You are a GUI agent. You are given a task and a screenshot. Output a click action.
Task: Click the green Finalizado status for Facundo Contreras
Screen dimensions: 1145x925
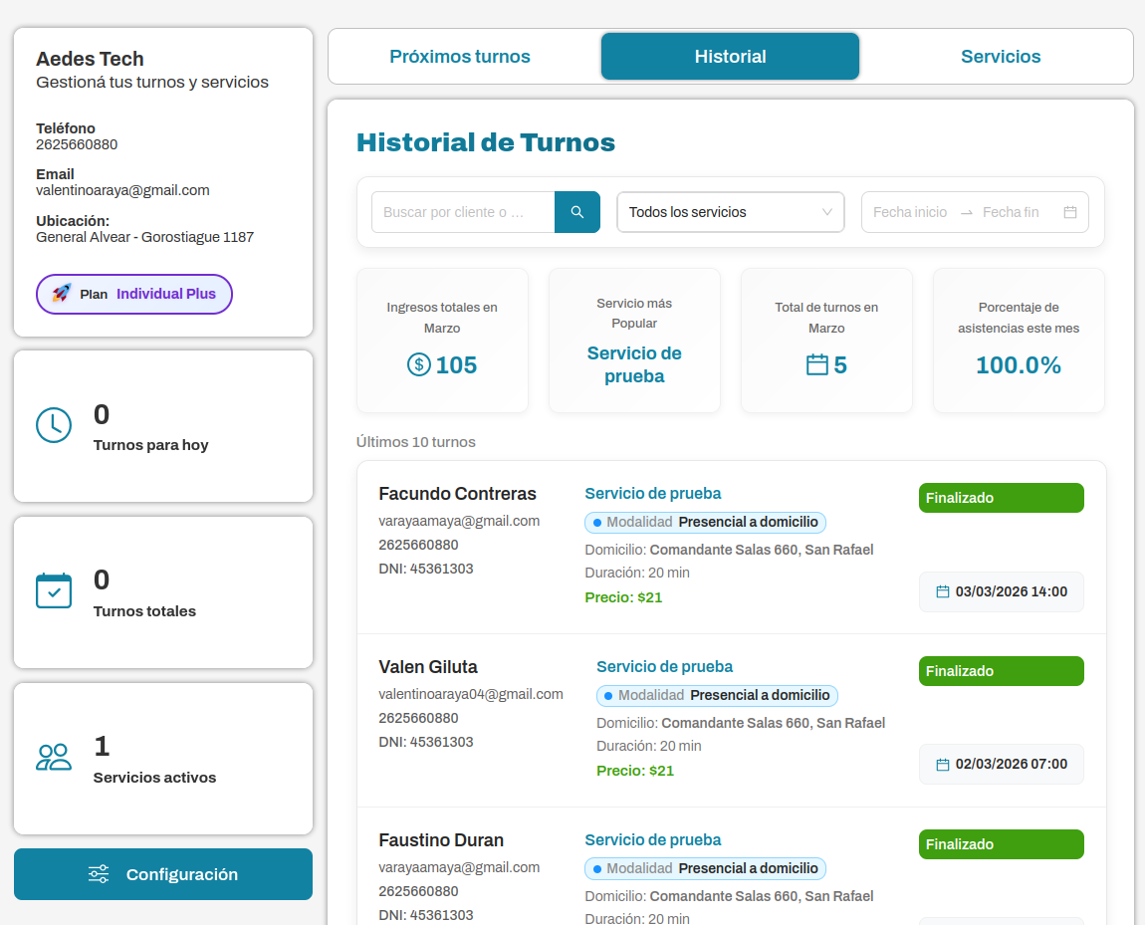[1001, 497]
